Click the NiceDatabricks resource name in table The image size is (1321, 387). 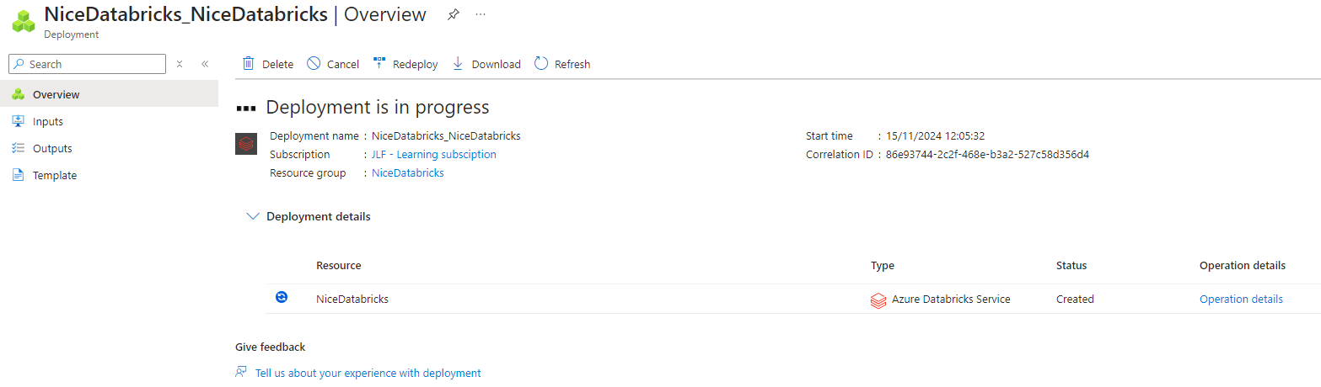352,299
